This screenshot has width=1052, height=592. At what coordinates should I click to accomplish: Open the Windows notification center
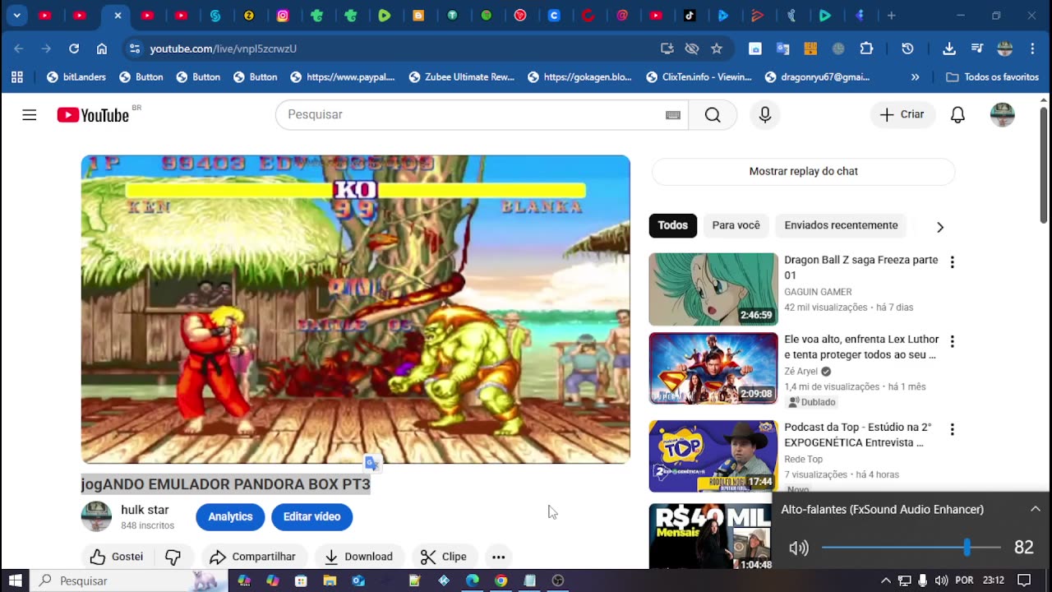click(x=1024, y=580)
